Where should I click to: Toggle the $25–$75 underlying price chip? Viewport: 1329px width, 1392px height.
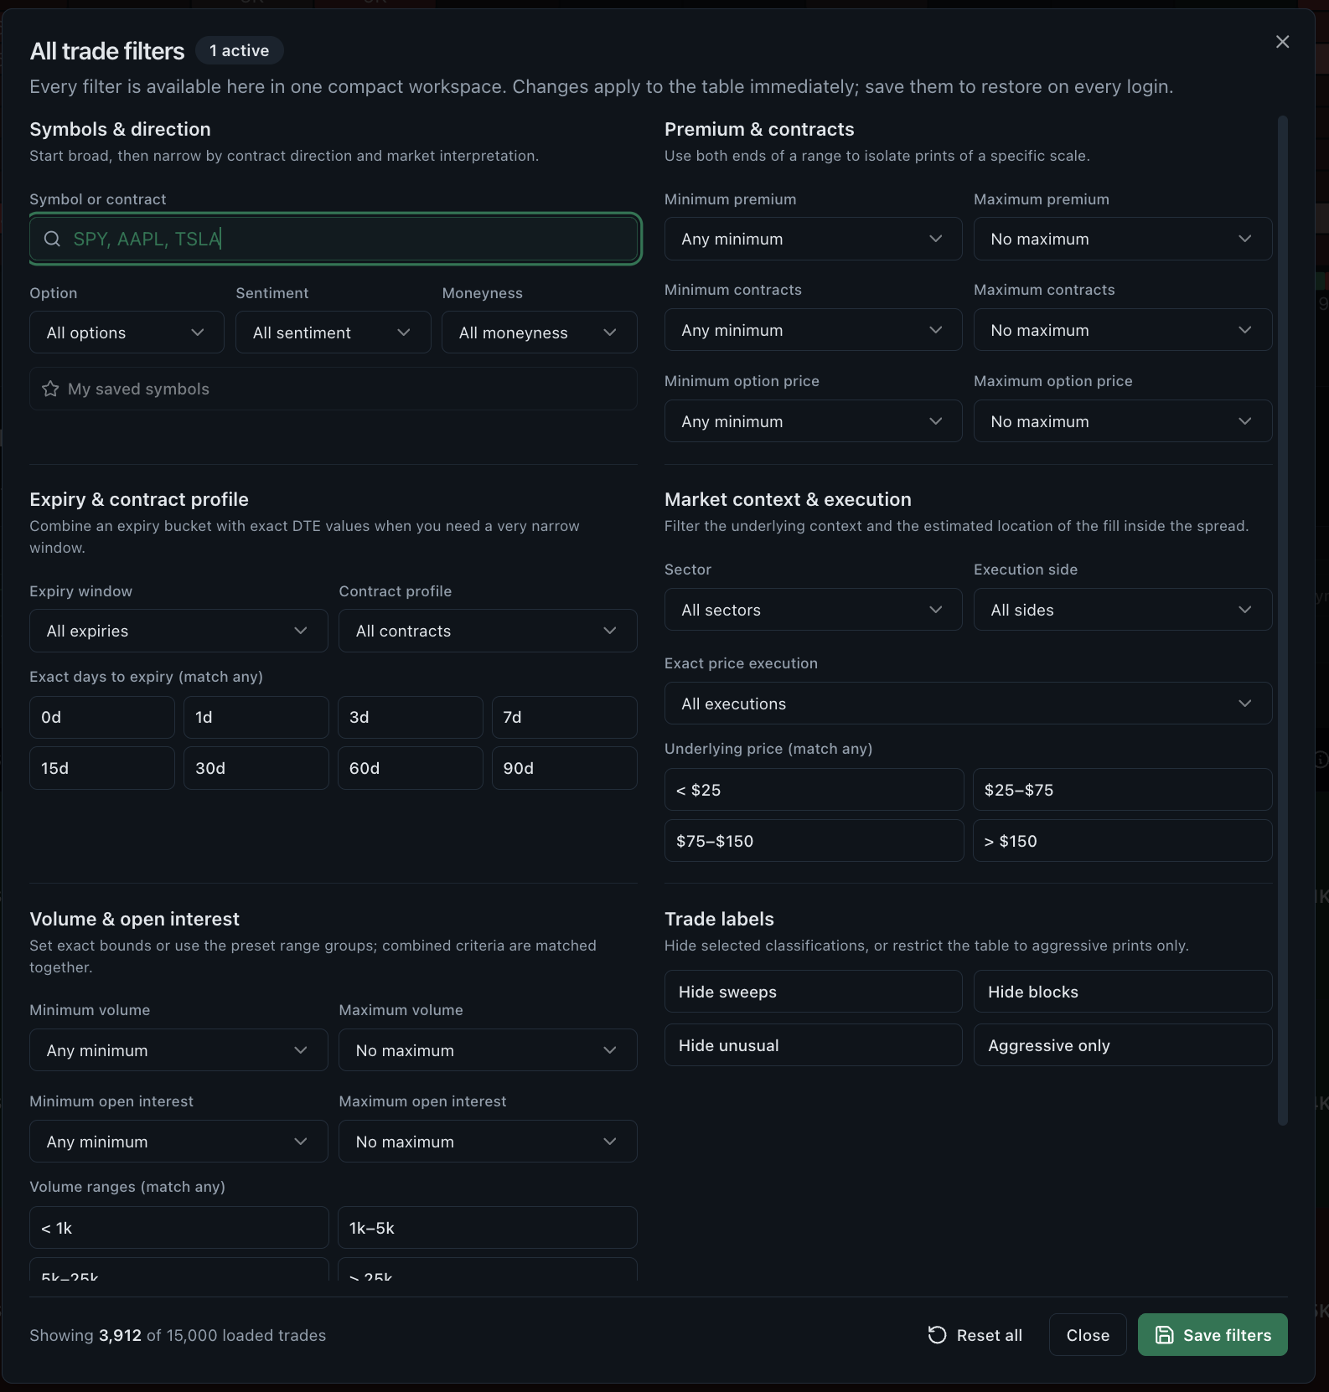1122,790
